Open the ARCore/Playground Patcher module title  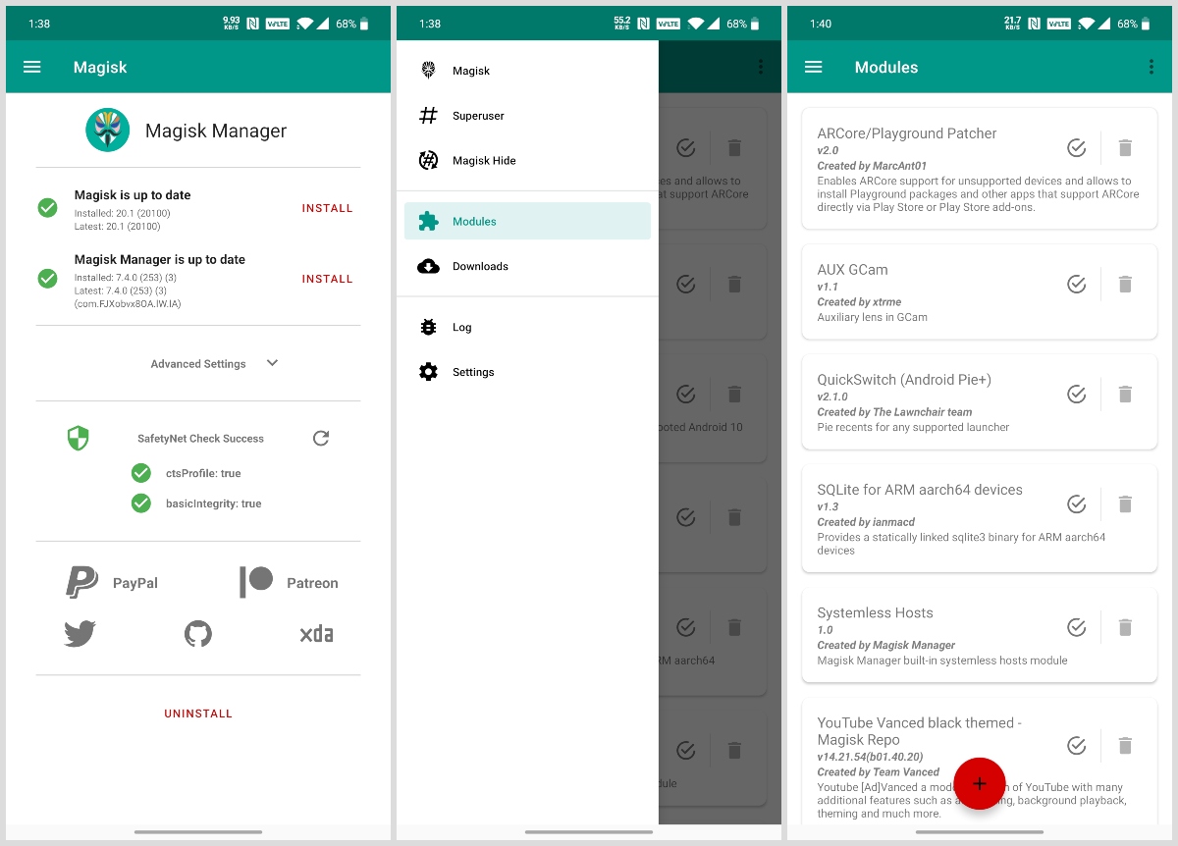click(x=907, y=133)
